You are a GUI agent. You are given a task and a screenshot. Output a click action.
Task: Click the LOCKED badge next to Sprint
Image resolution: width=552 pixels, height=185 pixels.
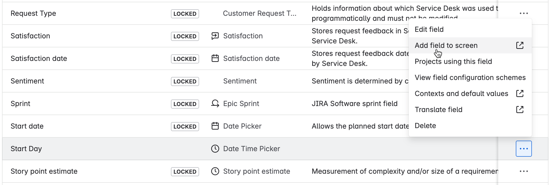[185, 104]
